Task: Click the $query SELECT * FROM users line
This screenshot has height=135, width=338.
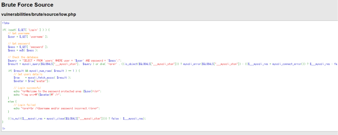Action: (65, 61)
